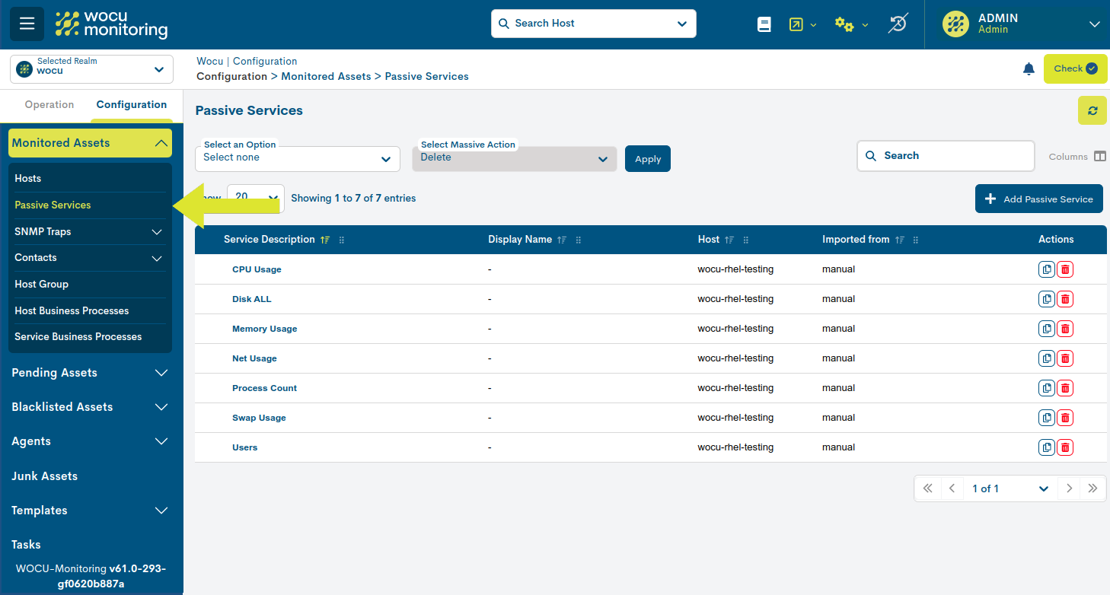Open the Disk ALL service link
The height and width of the screenshot is (595, 1110).
(x=251, y=298)
